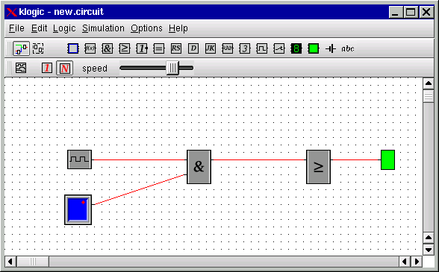Select the OR gate toolbar icon
The image size is (439, 272).
[124, 48]
